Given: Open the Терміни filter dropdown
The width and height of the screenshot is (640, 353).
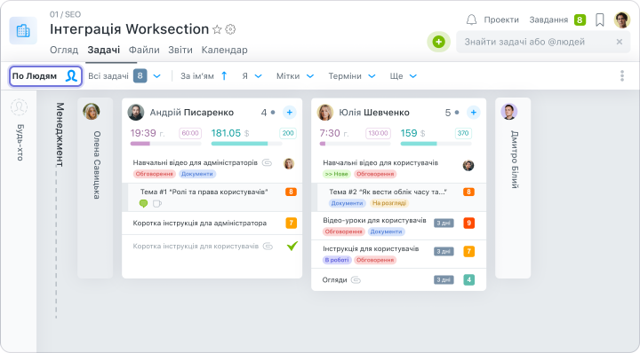Looking at the screenshot, I should [x=352, y=76].
